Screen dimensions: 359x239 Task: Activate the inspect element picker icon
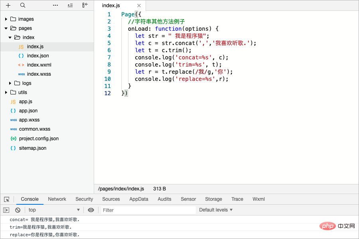click(x=7, y=199)
